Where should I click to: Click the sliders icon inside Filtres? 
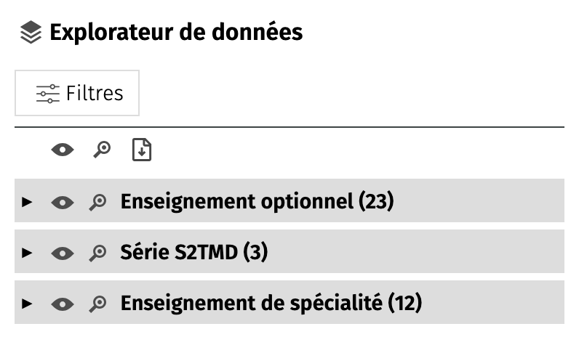pyautogui.click(x=48, y=94)
